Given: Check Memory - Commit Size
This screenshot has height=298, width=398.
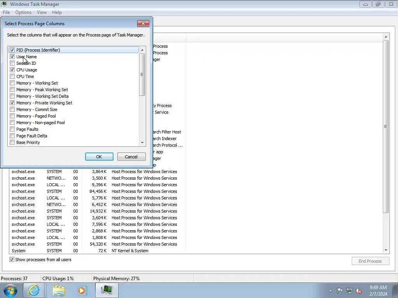Looking at the screenshot, I should tap(12, 109).
